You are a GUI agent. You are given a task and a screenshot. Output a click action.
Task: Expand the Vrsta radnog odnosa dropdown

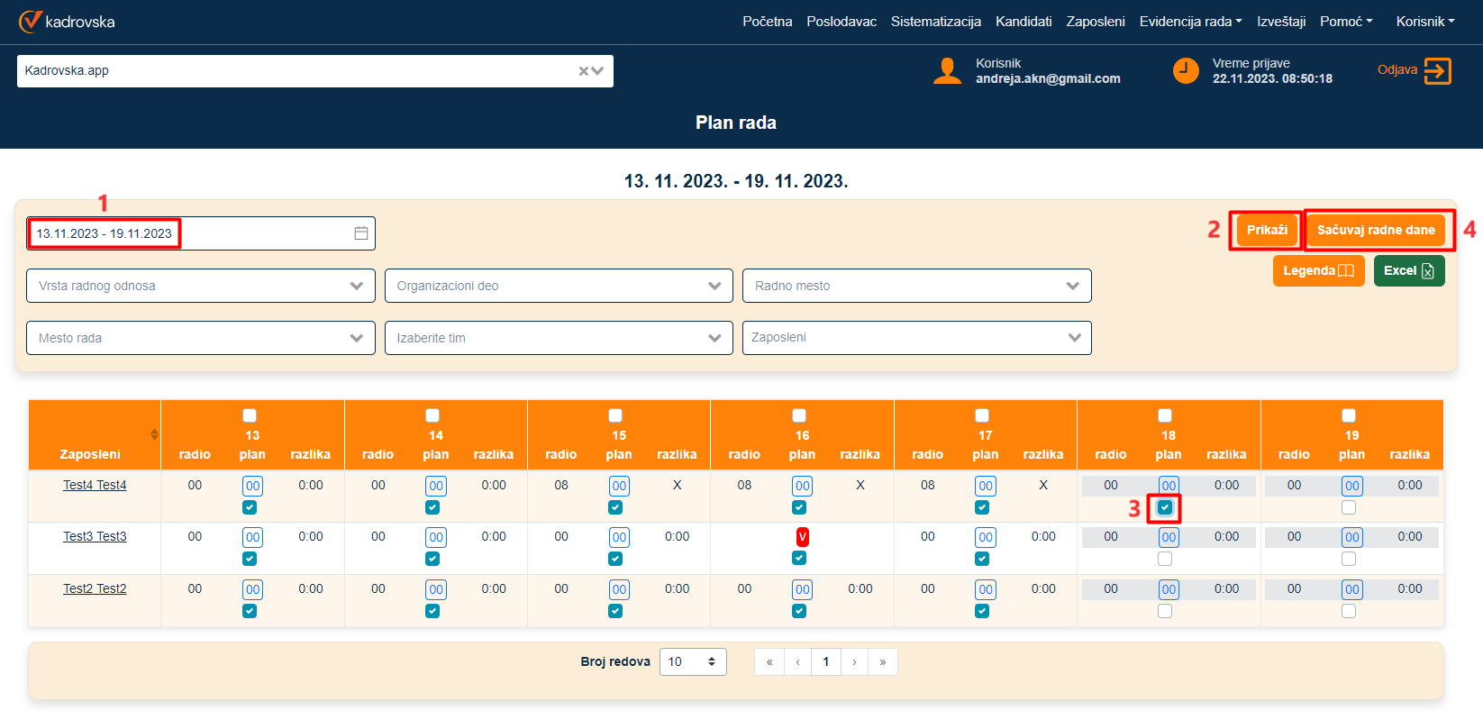pos(200,286)
